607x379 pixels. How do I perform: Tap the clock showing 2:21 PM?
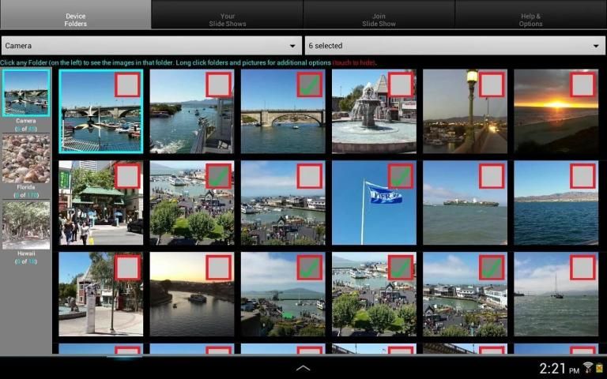coord(557,368)
